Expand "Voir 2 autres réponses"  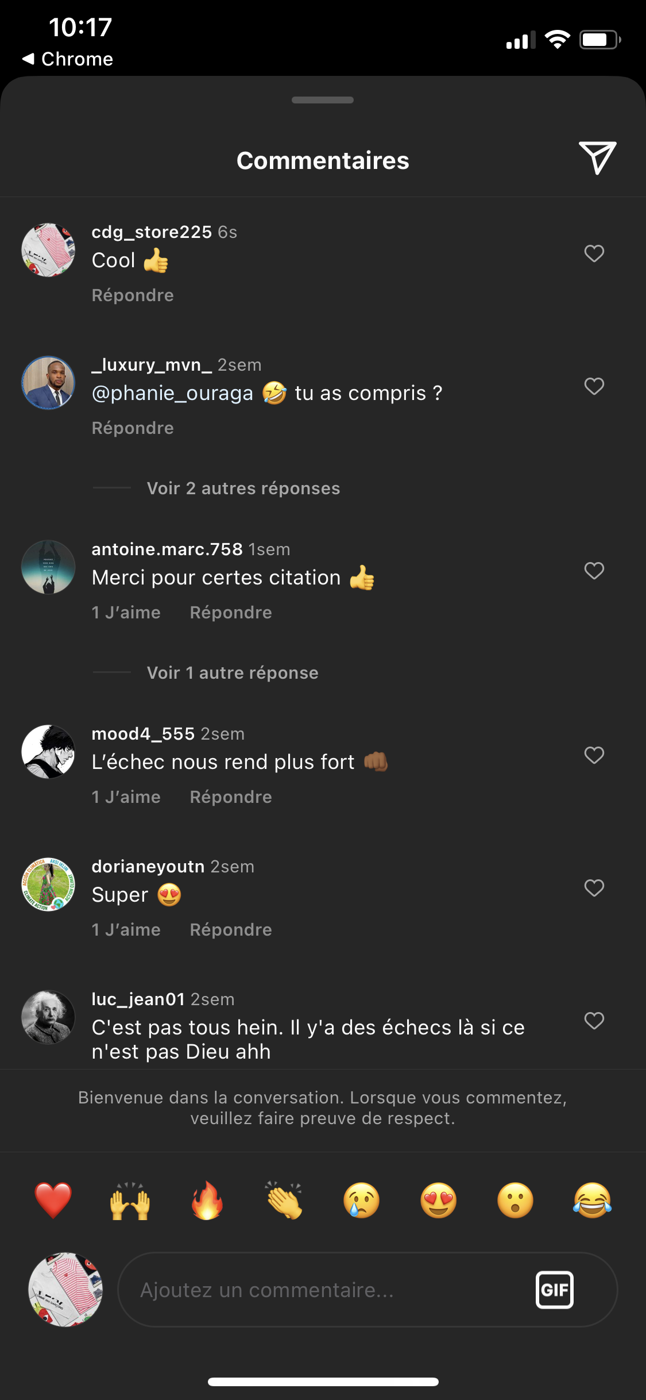click(x=243, y=489)
